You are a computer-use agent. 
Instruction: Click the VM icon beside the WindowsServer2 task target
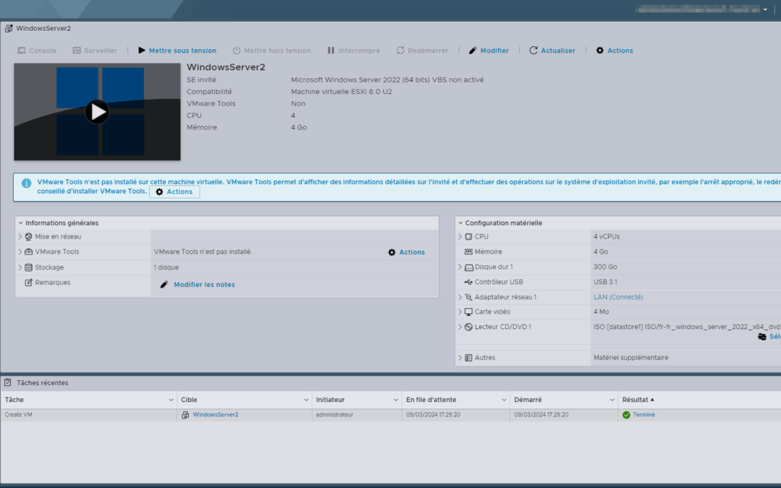pyautogui.click(x=185, y=415)
